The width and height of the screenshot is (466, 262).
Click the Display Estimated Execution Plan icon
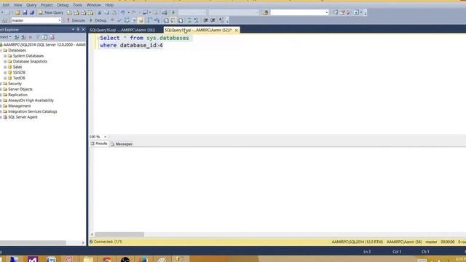[x=127, y=20]
